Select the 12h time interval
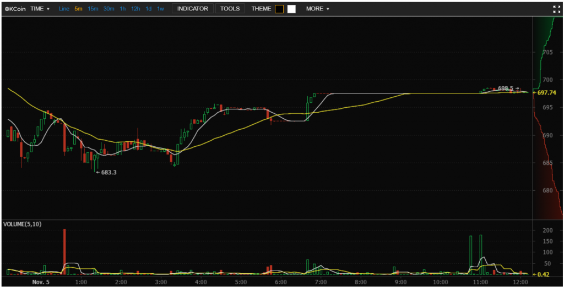Viewport: 564px width, 287px height. 135,9
